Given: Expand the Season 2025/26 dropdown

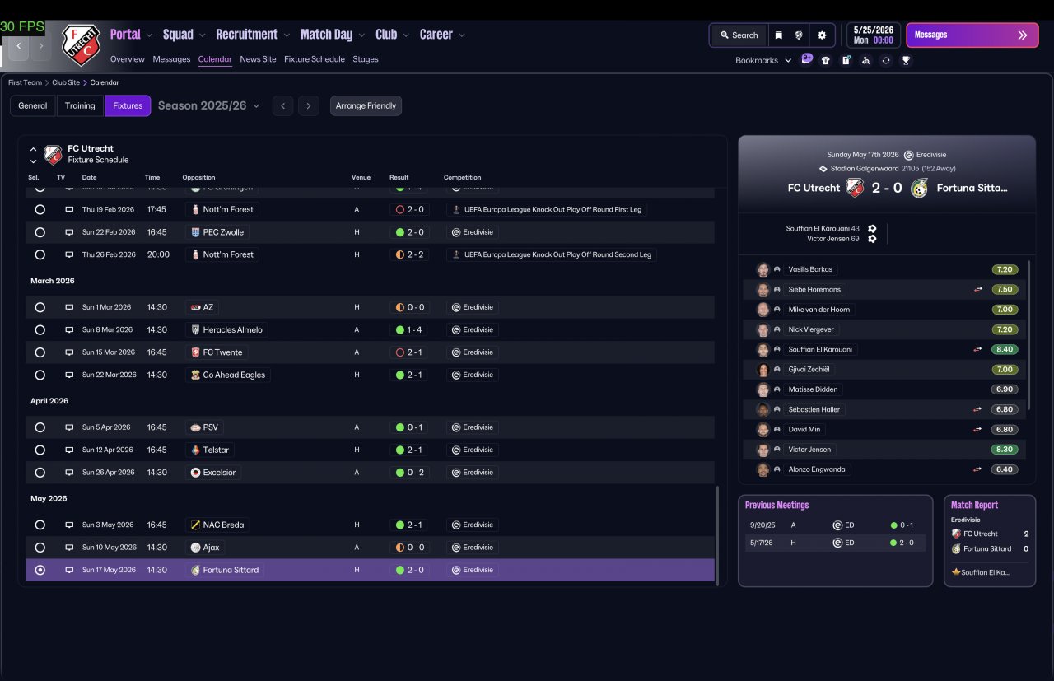Looking at the screenshot, I should click(209, 105).
